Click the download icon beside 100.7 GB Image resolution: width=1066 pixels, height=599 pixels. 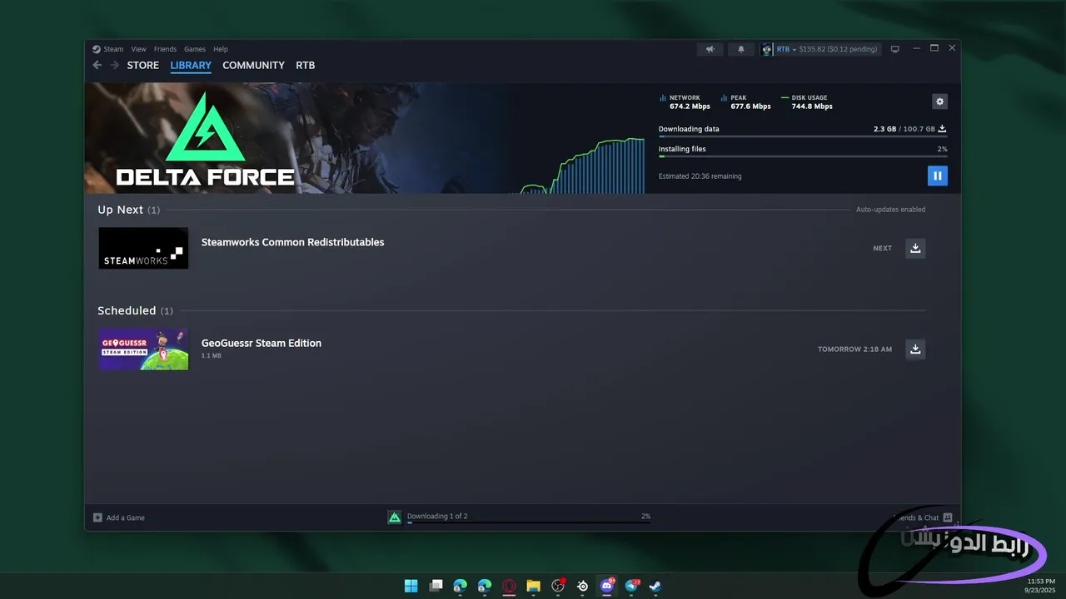coord(942,129)
